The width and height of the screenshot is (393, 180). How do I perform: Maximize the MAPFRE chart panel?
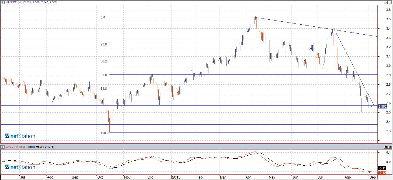(x=385, y=2)
